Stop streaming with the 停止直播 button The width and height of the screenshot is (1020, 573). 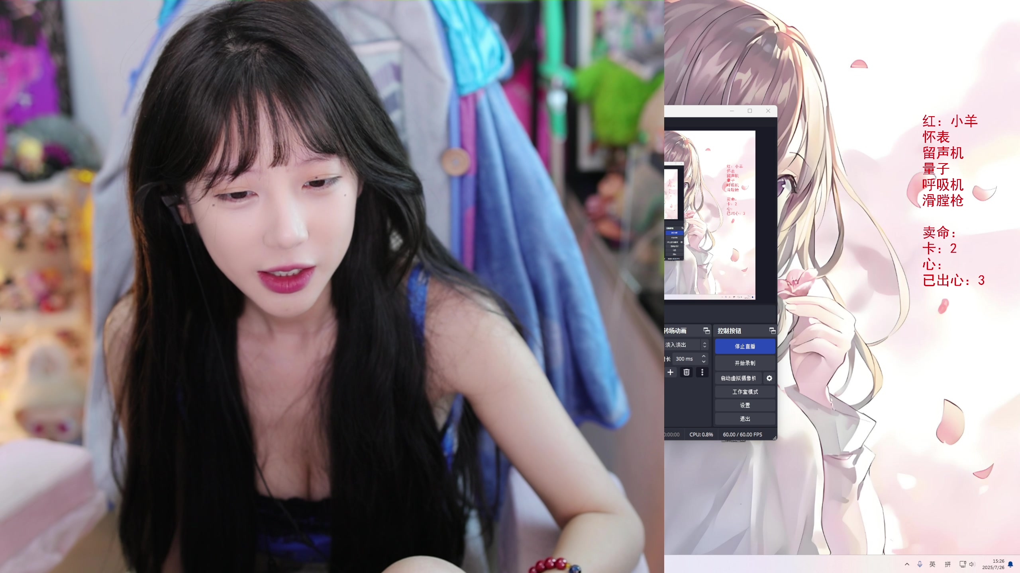[x=745, y=346]
